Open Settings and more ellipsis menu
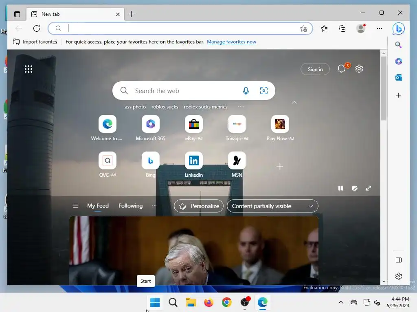417x312 pixels. coord(380,28)
